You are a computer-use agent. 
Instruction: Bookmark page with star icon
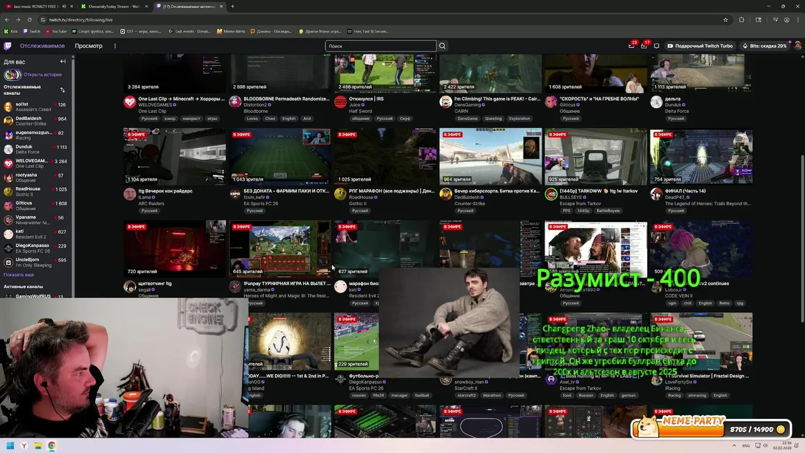(726, 20)
